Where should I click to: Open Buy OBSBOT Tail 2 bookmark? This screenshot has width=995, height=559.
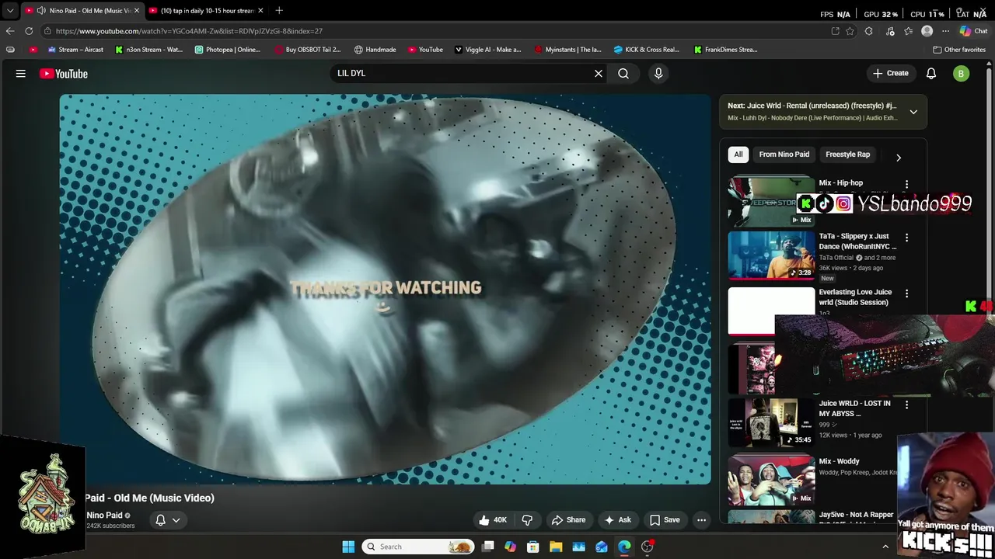click(307, 50)
